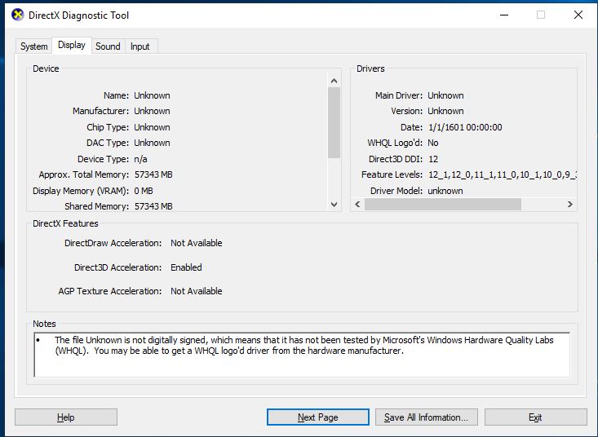Open the Sound tab
This screenshot has width=598, height=437.
click(108, 46)
